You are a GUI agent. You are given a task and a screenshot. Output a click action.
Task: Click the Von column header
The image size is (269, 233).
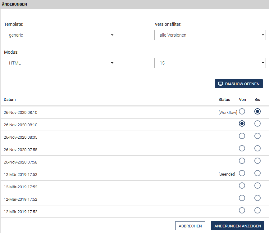[x=242, y=100]
